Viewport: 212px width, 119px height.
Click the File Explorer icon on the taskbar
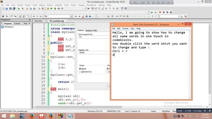click(x=13, y=116)
